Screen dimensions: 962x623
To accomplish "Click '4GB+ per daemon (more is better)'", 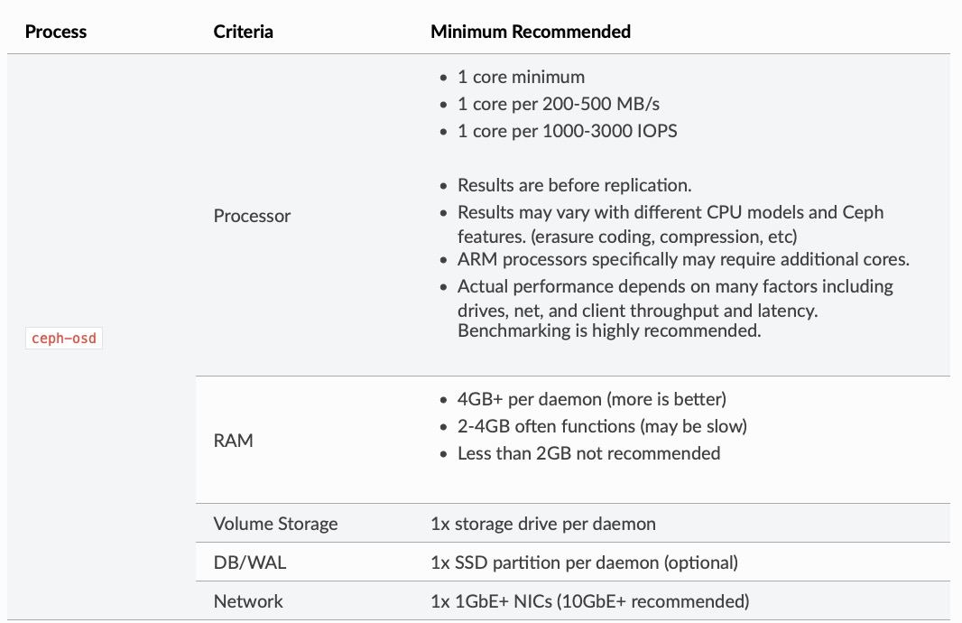I will click(x=592, y=399).
